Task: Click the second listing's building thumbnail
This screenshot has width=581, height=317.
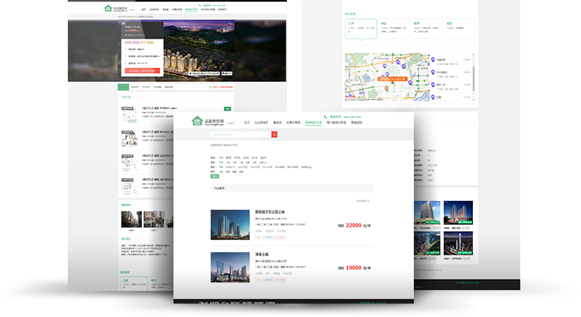Action: pos(229,267)
